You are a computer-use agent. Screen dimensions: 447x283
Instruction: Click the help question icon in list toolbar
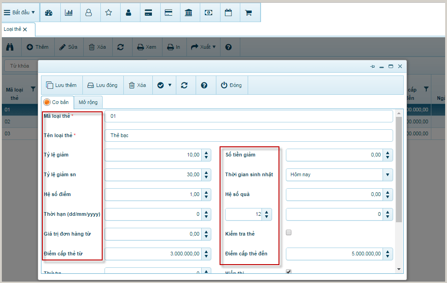point(228,47)
